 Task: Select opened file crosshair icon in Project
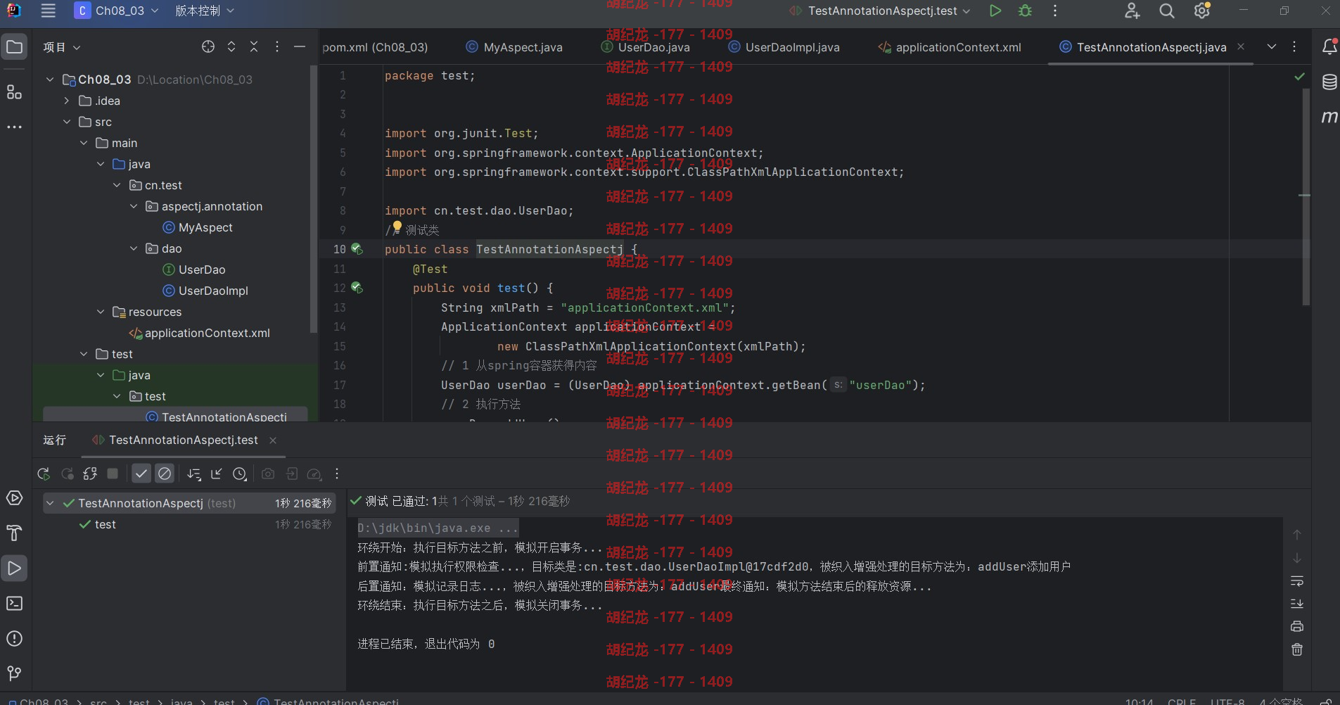[x=208, y=46]
